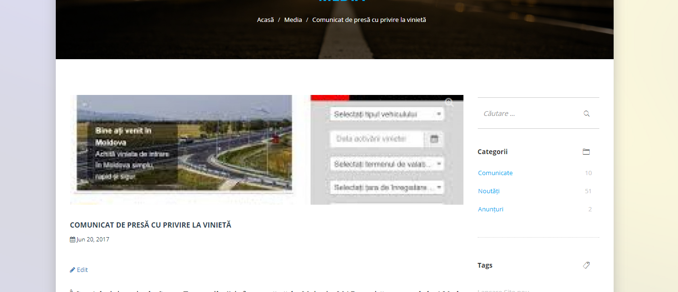Click the search magnifier icon beside Căutare
Image resolution: width=678 pixels, height=292 pixels.
coord(586,114)
